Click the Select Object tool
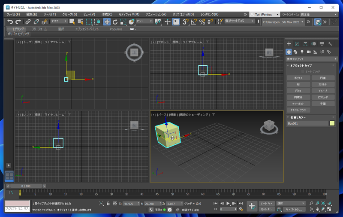This screenshot has width=343, height=217. pos(72,21)
